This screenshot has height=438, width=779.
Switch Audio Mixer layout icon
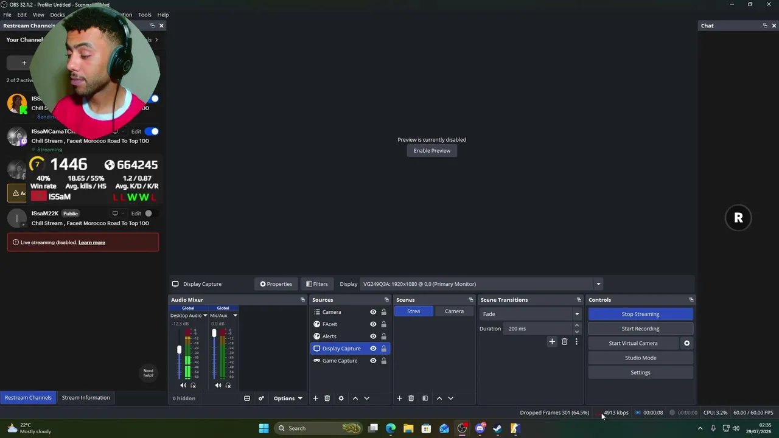click(247, 398)
